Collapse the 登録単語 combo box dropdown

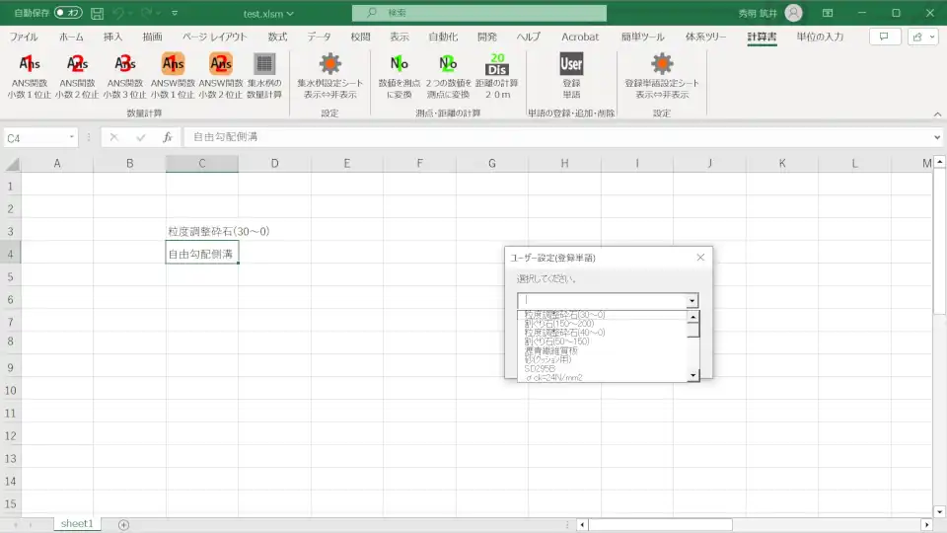692,301
